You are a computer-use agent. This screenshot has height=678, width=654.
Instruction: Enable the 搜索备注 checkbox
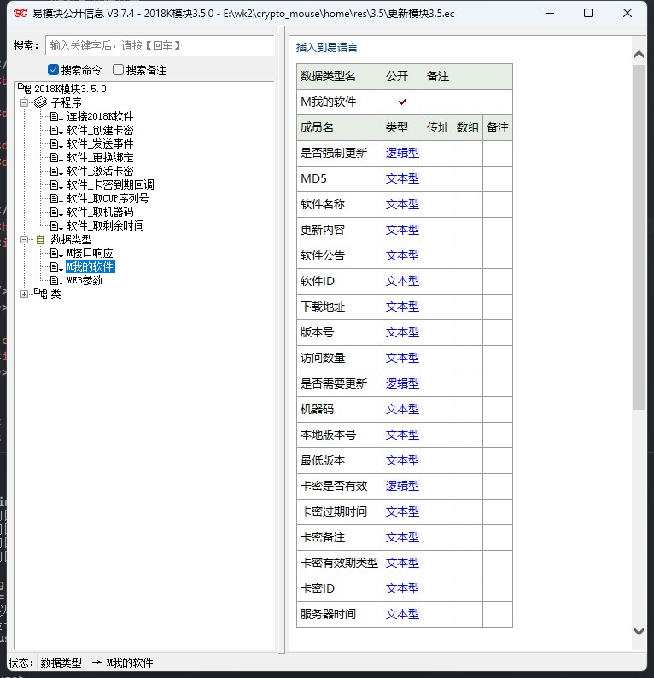coord(119,70)
